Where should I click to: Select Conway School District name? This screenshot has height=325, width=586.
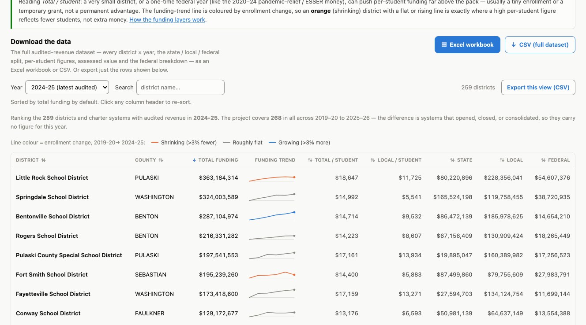coord(48,313)
